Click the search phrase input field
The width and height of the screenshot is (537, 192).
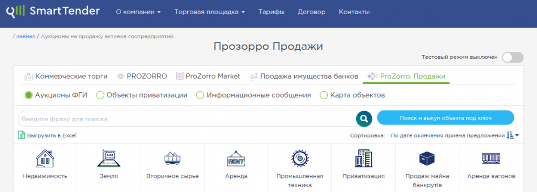click(x=187, y=119)
